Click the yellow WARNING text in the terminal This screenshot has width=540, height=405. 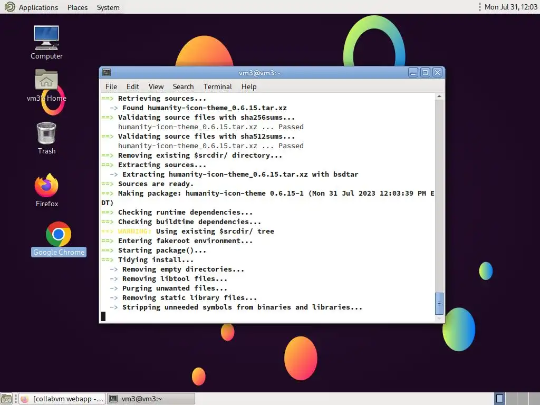[x=134, y=231]
